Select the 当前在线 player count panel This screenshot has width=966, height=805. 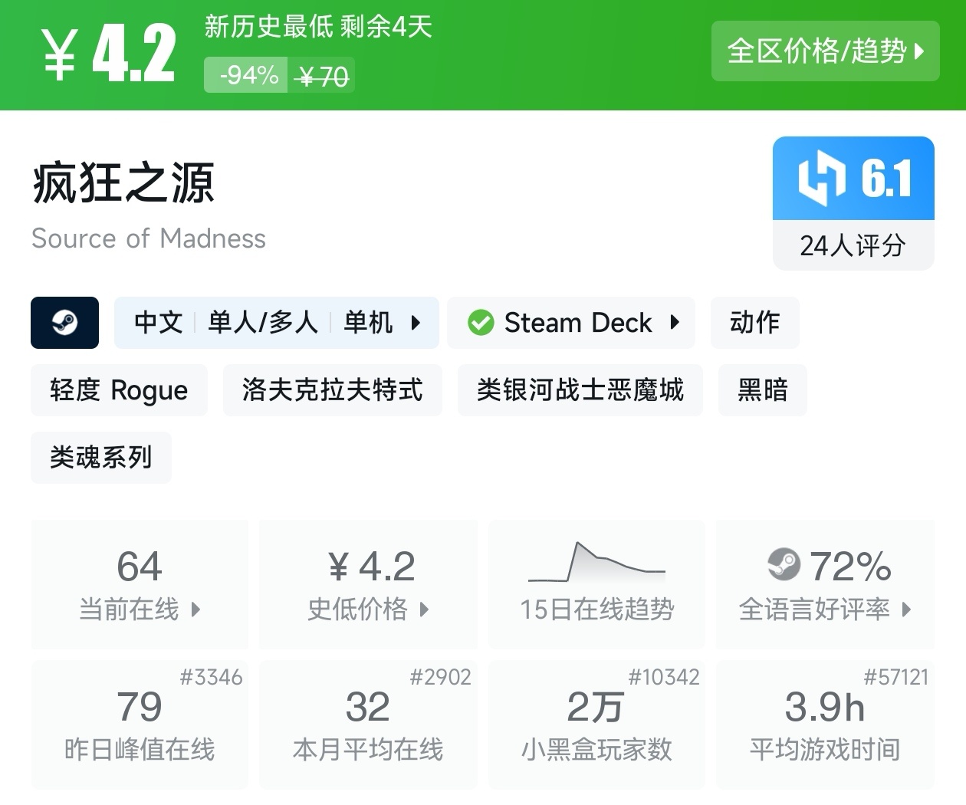point(140,583)
